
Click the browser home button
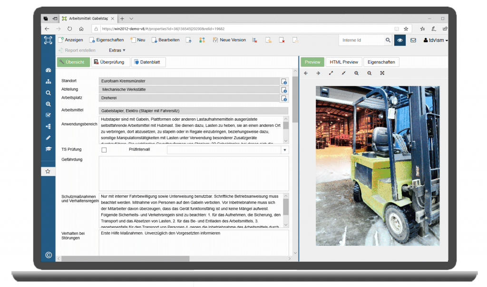tap(81, 29)
